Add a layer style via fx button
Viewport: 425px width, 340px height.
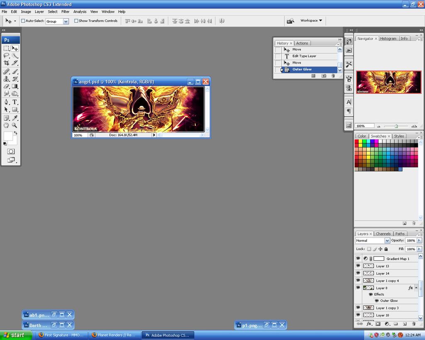point(369,324)
